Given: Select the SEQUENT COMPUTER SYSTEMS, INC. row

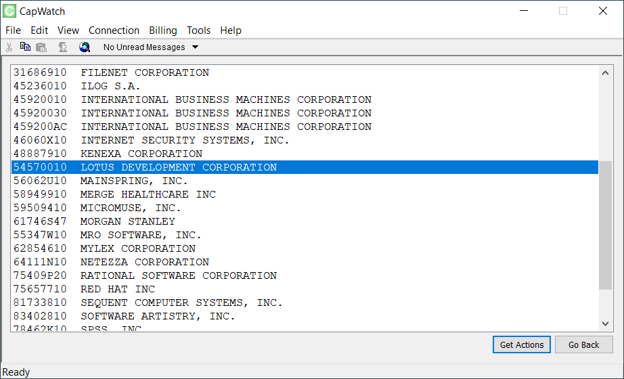Looking at the screenshot, I should pyautogui.click(x=305, y=303).
